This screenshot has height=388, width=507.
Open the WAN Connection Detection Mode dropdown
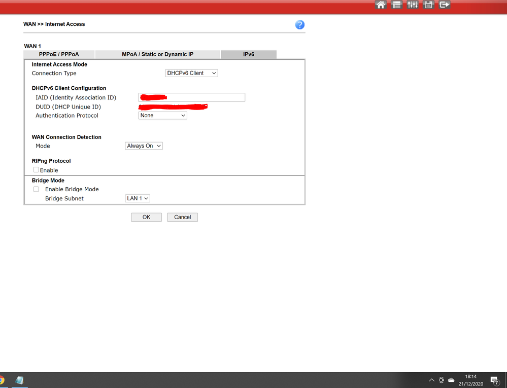pos(144,146)
